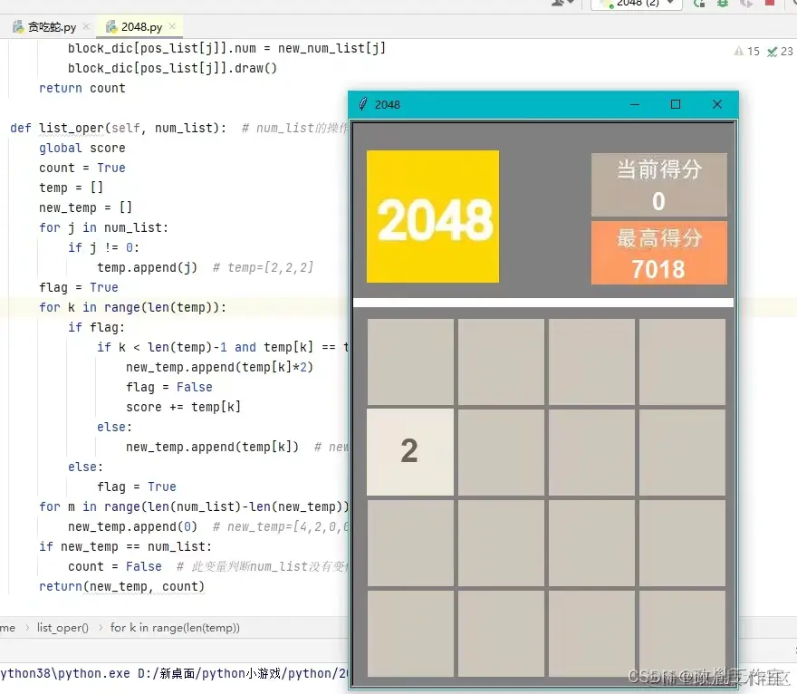This screenshot has width=797, height=694.
Task: Click the run with coverage icon
Action: [x=746, y=3]
